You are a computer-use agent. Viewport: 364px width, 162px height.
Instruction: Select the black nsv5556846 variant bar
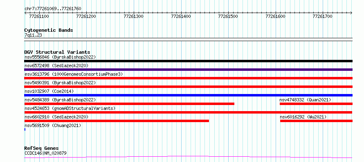pos(188,61)
